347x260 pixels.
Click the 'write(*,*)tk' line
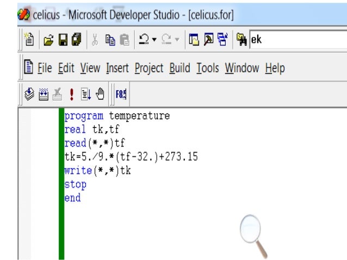coord(97,170)
